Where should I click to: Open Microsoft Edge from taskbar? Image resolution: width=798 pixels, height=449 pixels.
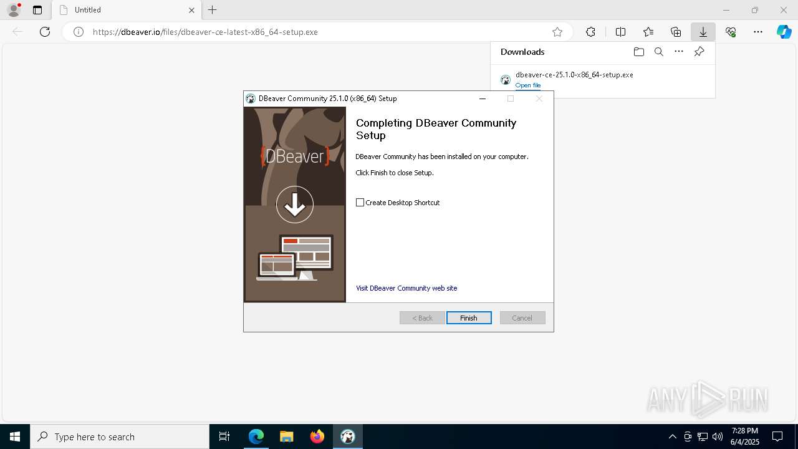[256, 437]
